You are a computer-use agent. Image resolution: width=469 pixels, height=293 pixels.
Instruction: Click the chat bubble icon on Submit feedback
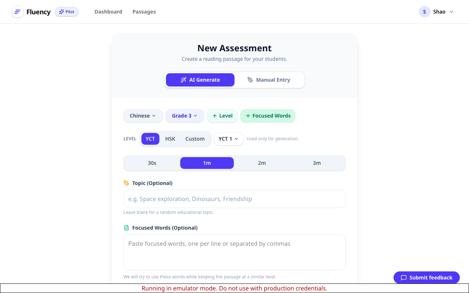(x=404, y=278)
